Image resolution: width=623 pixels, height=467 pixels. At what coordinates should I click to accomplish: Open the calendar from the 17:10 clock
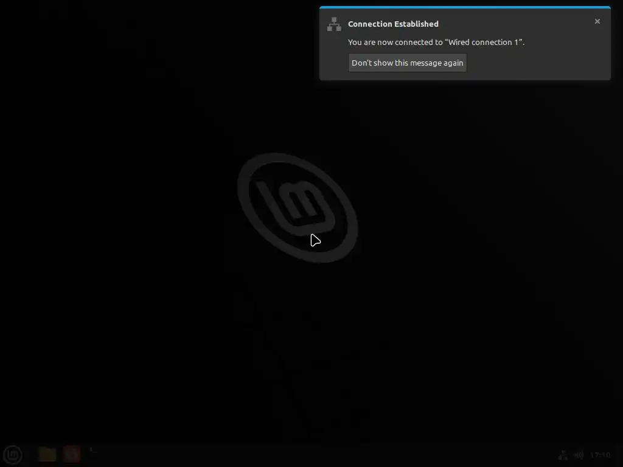click(600, 455)
